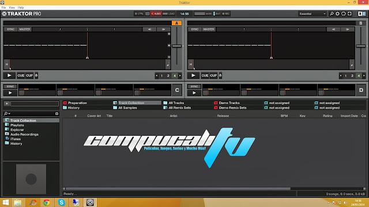Focus Deck B via the B letter
Viewport: 369px width, 207px height.
tap(361, 23)
